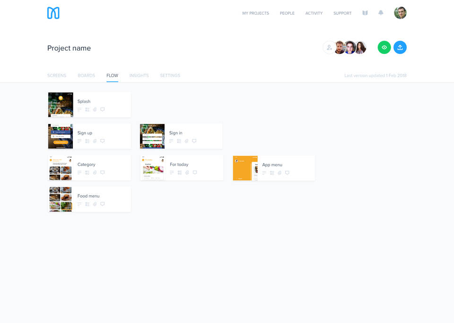Viewport: 454px width, 323px height.
Task: Click comment icon on App menu card
Action: 287,173
